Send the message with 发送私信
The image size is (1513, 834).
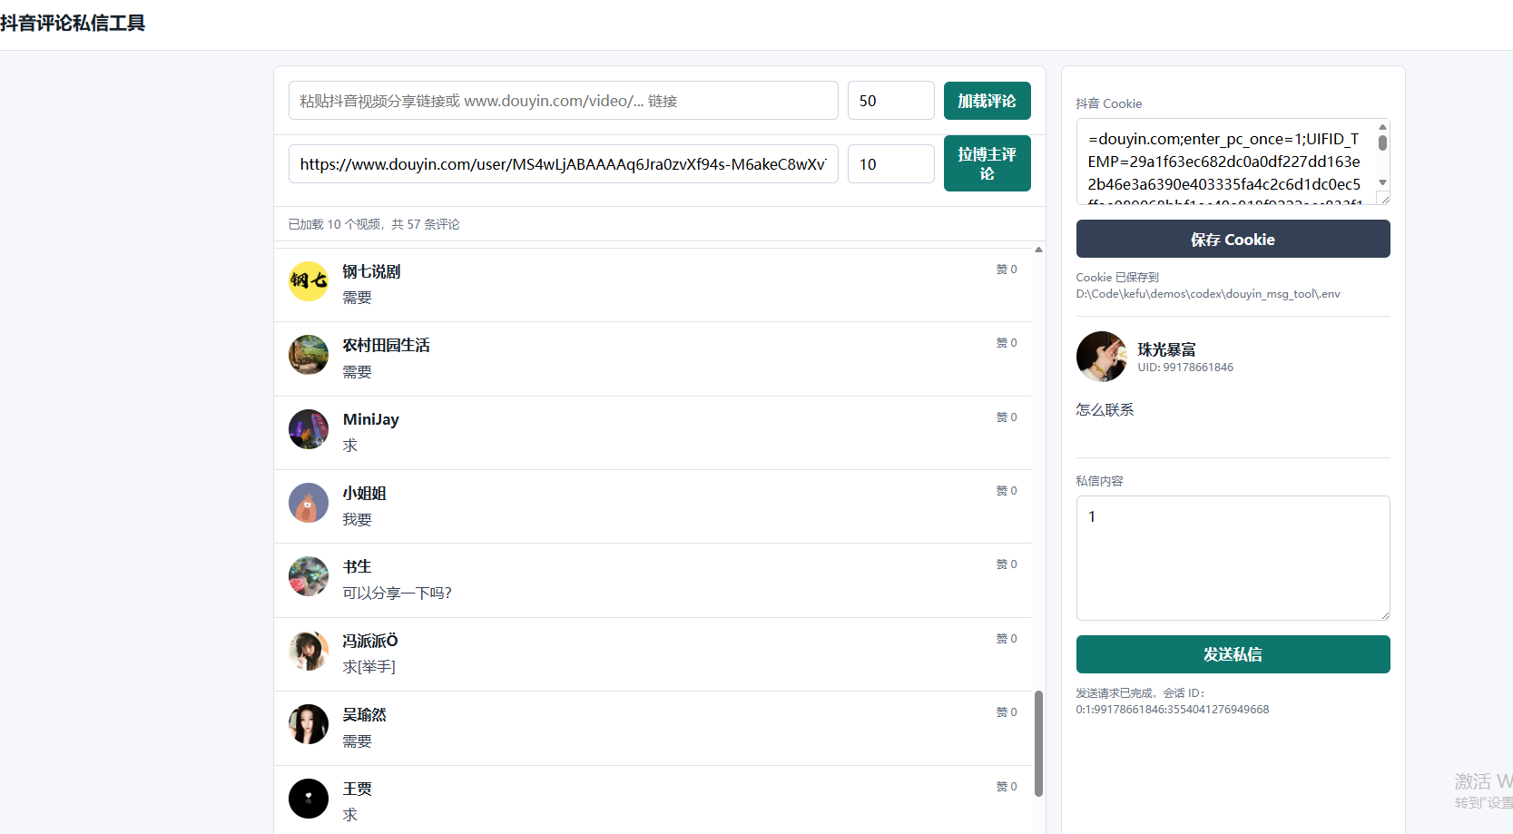click(x=1233, y=654)
